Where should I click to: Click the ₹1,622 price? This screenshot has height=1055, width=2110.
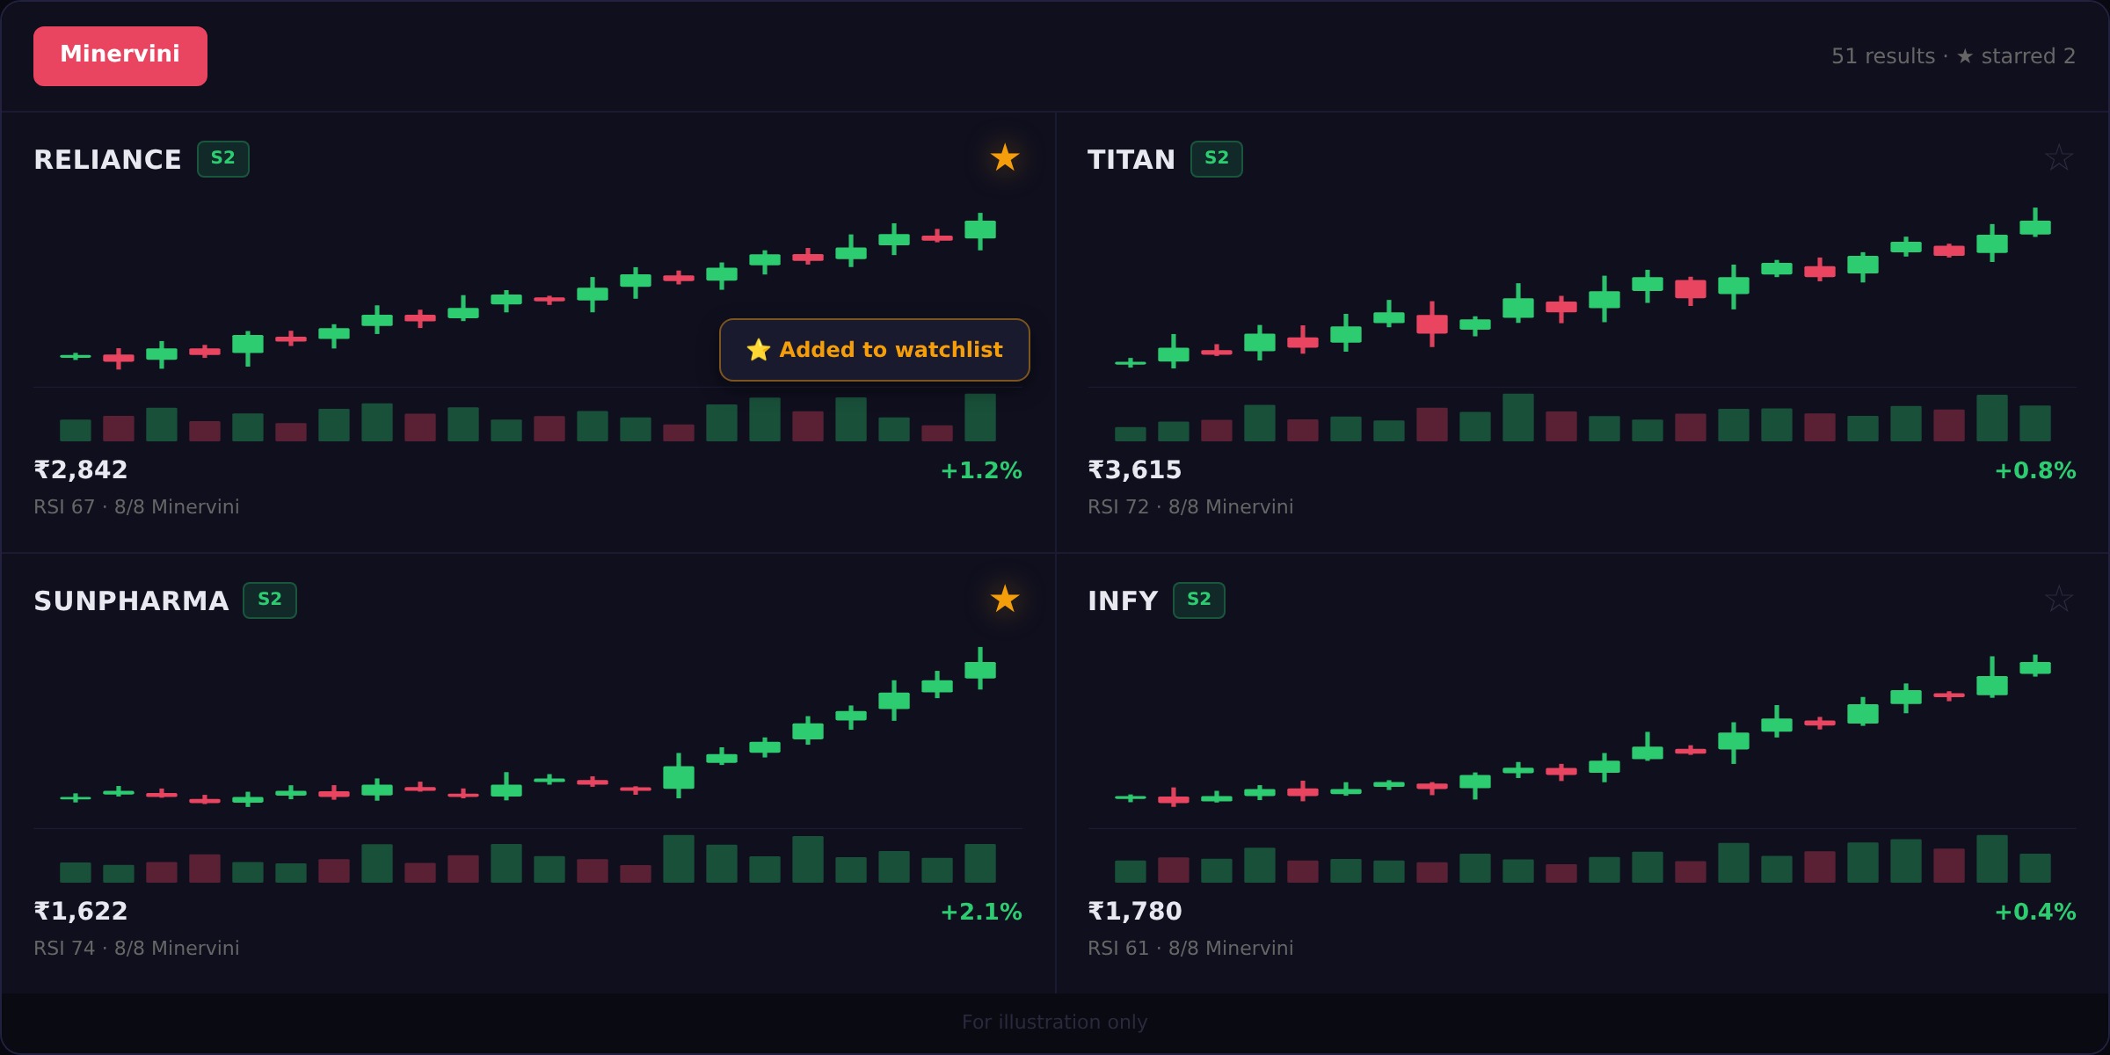point(81,912)
